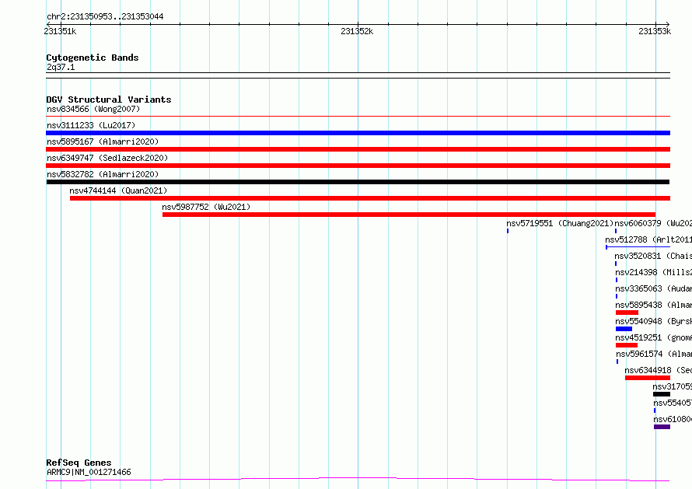The height and width of the screenshot is (489, 692).
Task: Select the red nsv6349747 variant bar
Action: point(358,166)
